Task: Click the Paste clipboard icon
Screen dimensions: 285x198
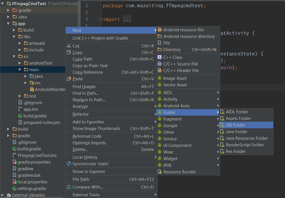Action: click(69, 79)
